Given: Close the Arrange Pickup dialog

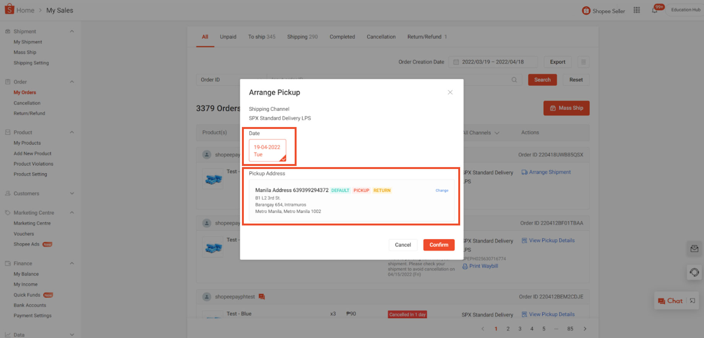Looking at the screenshot, I should pyautogui.click(x=450, y=92).
